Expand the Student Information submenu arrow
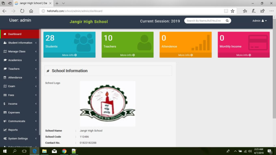This screenshot has width=276, height=155. pyautogui.click(x=36, y=43)
